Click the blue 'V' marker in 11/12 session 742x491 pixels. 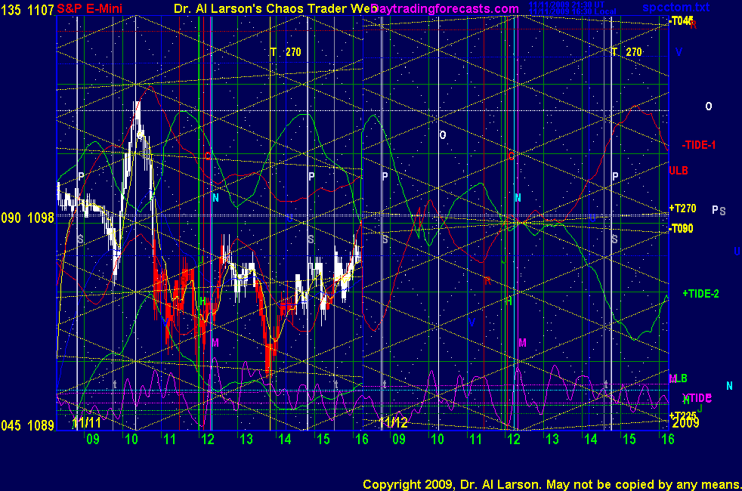point(471,323)
